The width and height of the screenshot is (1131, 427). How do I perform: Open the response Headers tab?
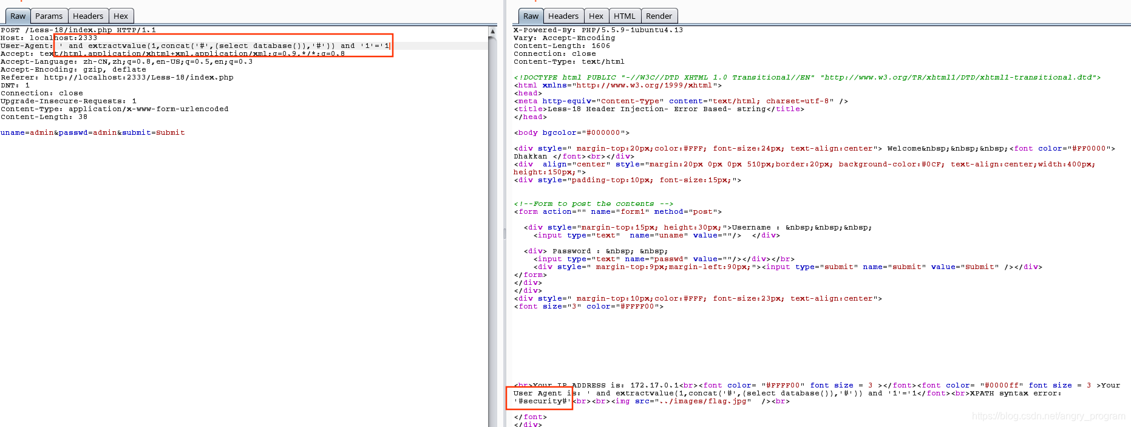tap(563, 16)
